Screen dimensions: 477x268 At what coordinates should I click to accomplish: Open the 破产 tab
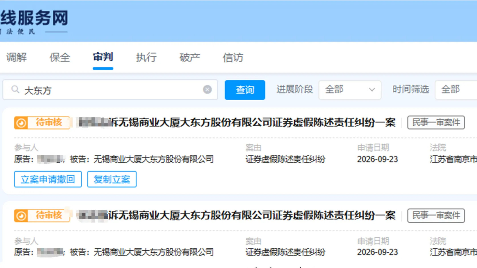pyautogui.click(x=189, y=57)
